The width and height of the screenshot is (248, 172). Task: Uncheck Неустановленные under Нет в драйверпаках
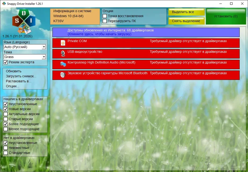(x=6, y=143)
